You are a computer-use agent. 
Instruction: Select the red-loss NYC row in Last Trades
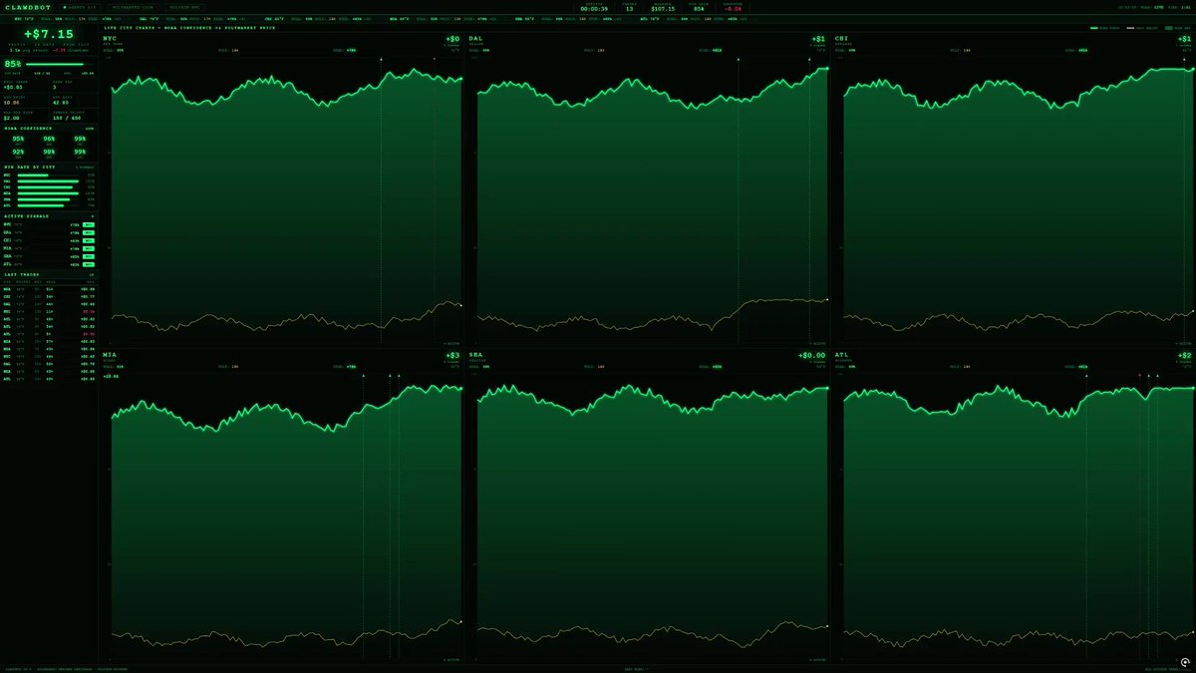pyautogui.click(x=50, y=311)
